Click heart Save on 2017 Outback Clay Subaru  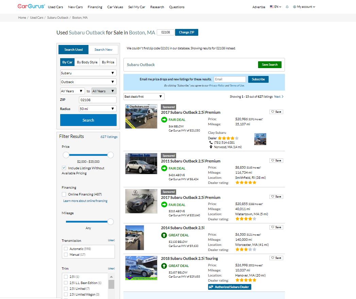click(276, 112)
